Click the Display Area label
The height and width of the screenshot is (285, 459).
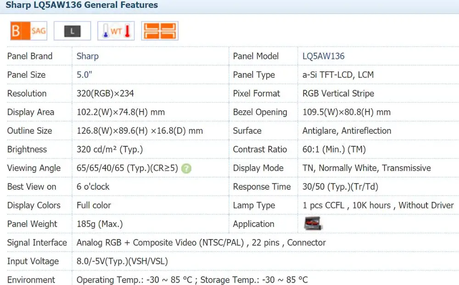(x=31, y=112)
